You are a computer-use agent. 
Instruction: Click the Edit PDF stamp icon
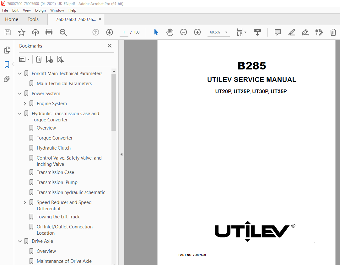click(319, 32)
